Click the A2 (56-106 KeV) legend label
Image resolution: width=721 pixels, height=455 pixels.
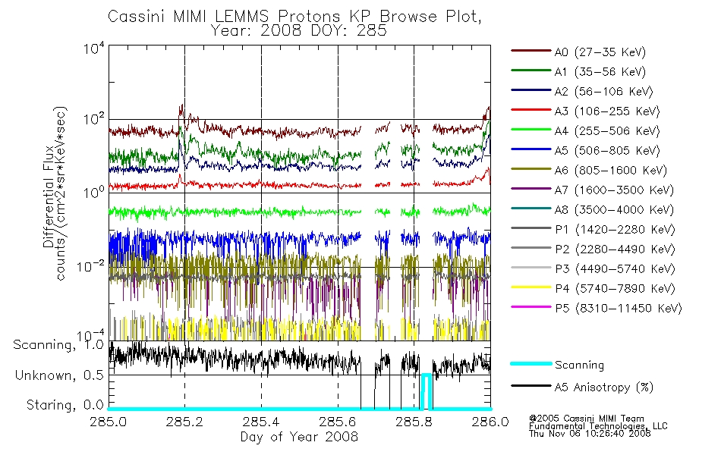click(x=603, y=92)
